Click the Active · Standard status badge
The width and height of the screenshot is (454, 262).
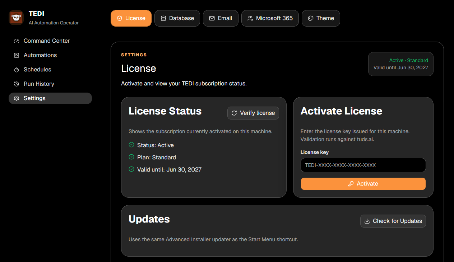pos(401,64)
